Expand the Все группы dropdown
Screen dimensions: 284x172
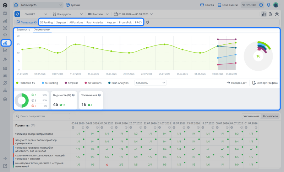[x=67, y=14]
